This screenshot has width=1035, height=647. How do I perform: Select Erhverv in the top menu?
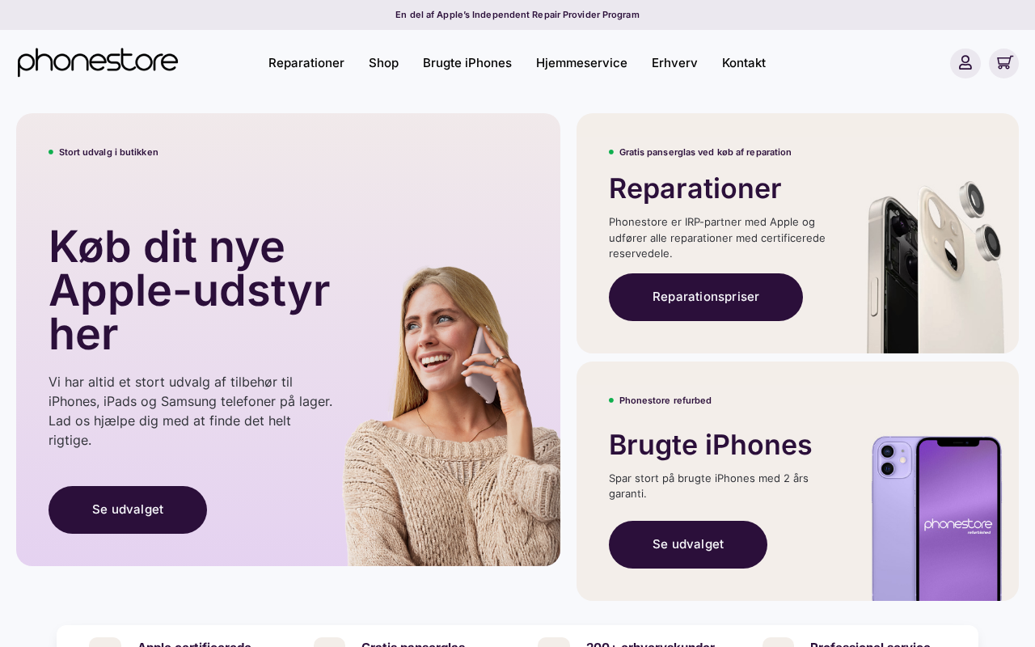point(674,63)
